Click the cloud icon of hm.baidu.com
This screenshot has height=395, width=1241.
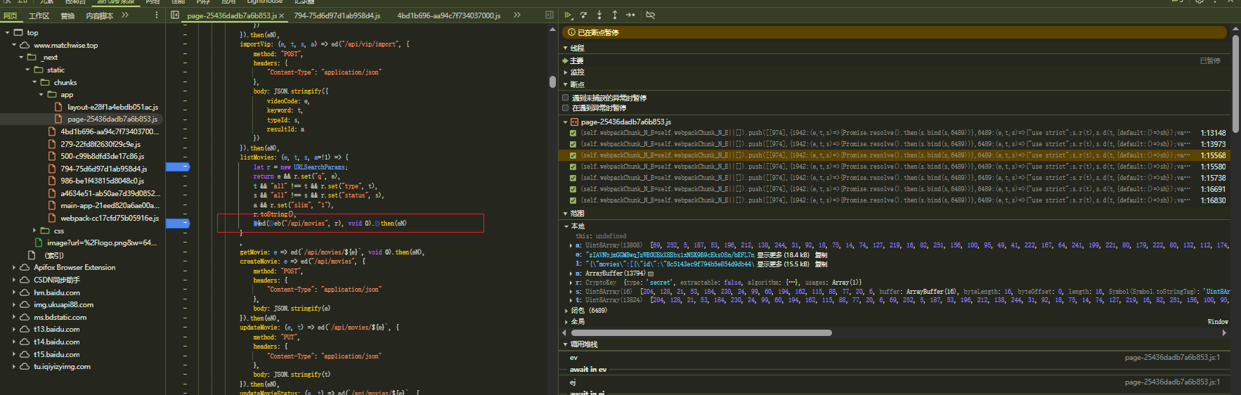[x=25, y=292]
